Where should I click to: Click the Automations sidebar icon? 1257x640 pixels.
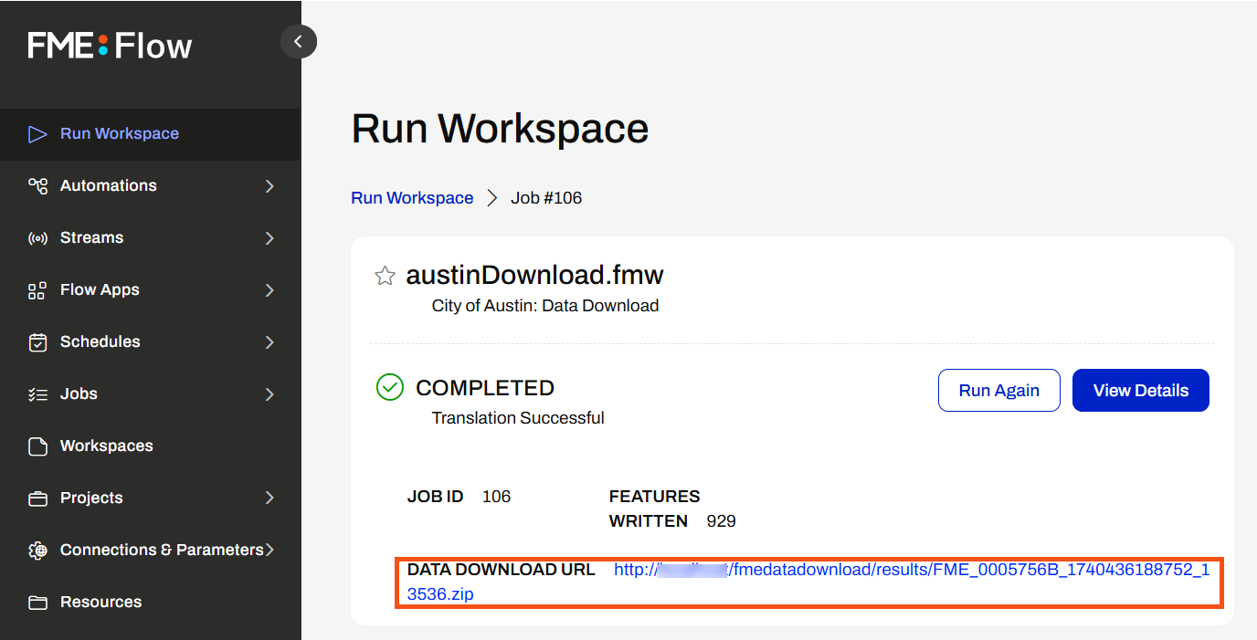click(x=37, y=186)
